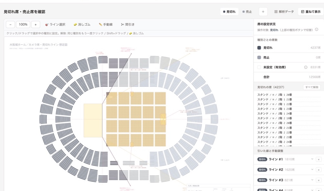
Task: Click the zoom in plus button
Action: tap(36, 24)
